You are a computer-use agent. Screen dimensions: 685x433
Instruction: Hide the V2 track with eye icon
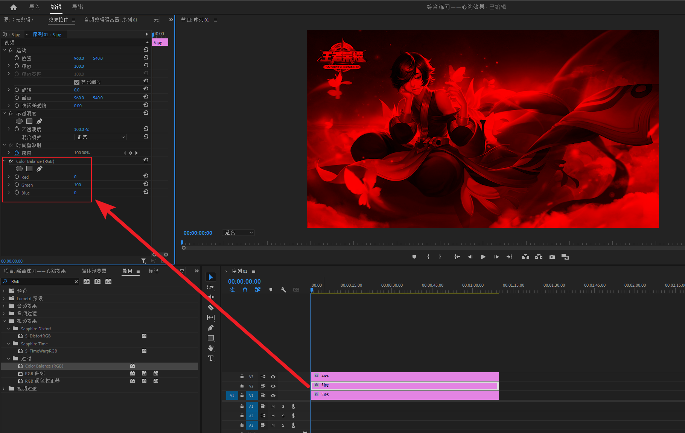point(273,386)
